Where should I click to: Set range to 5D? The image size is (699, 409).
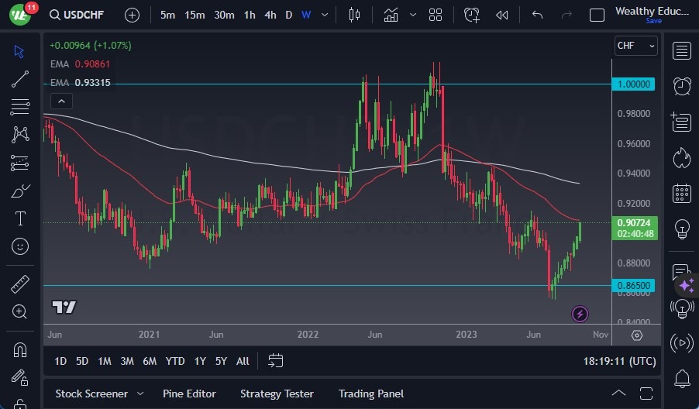pos(82,361)
